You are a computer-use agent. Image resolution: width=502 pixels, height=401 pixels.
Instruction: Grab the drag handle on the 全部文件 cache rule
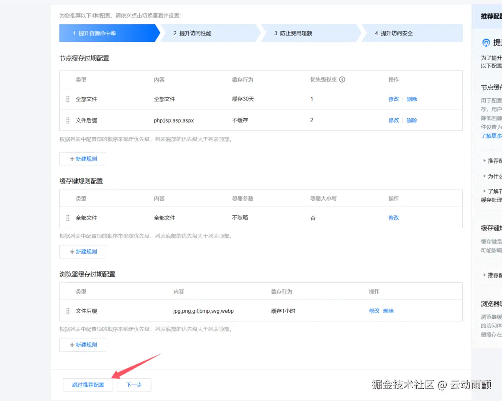(67, 99)
